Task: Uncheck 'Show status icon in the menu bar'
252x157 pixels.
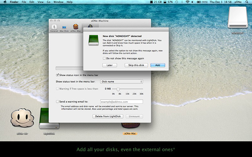Action: coord(57,75)
